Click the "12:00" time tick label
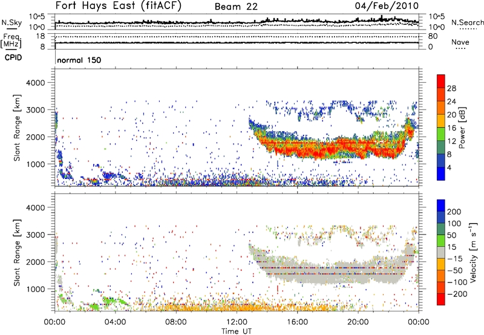This screenshot has height=335, width=484. click(x=237, y=322)
